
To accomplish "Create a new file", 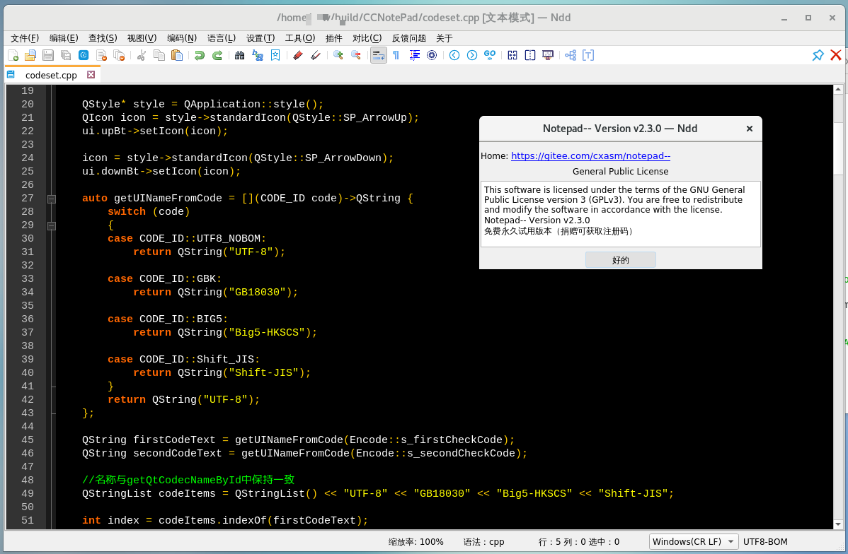I will 14,54.
